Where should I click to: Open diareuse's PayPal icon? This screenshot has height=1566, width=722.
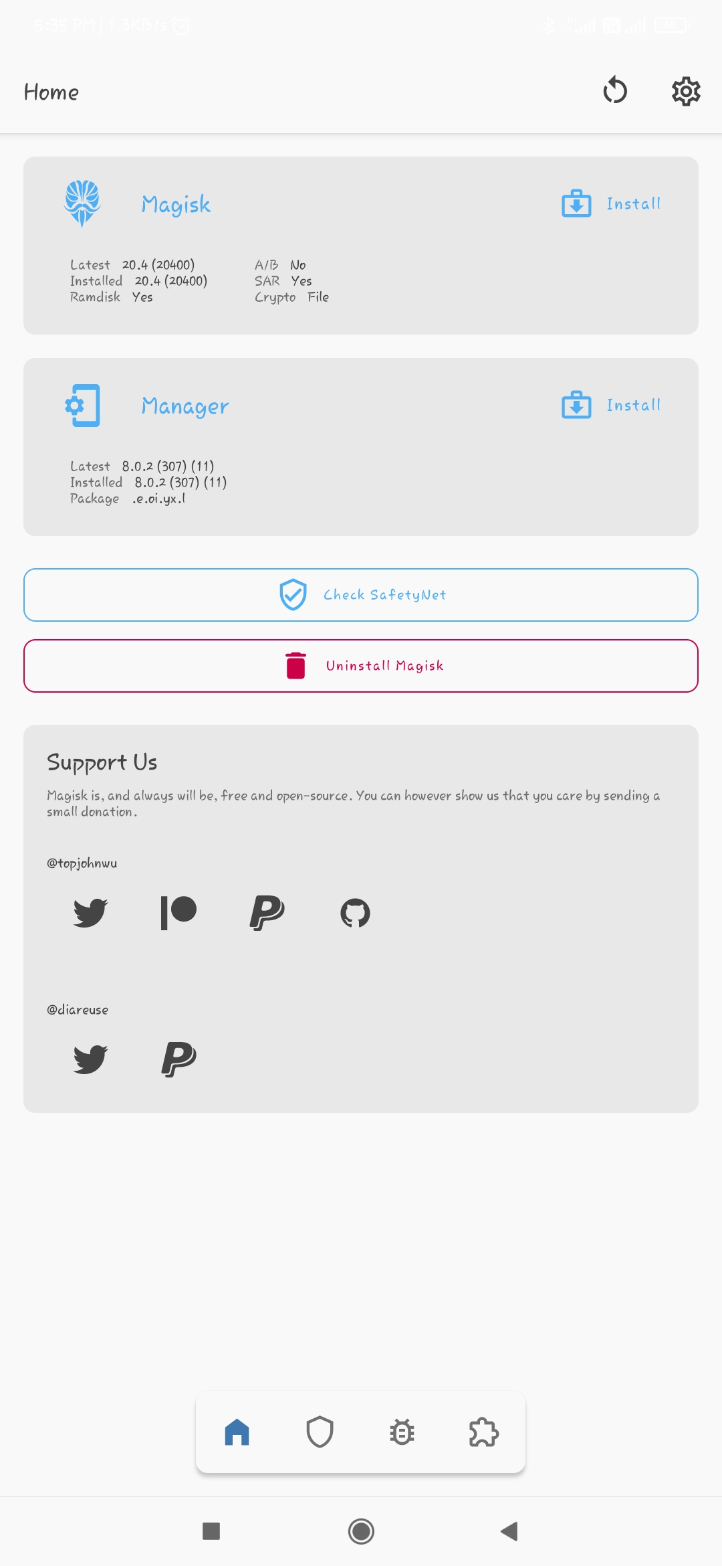(x=178, y=1059)
